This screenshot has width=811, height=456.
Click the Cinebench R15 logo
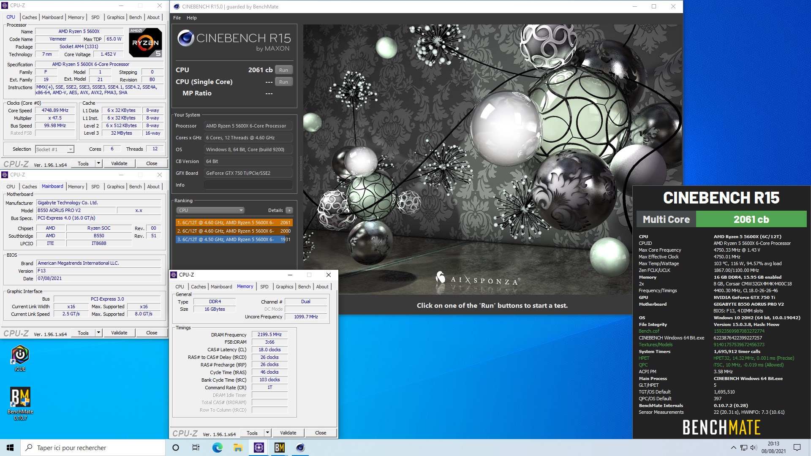pos(234,41)
